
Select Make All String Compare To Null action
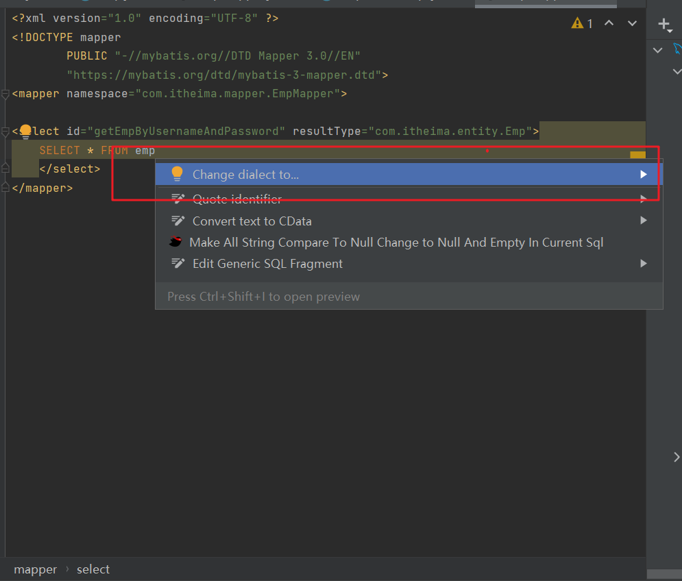[x=396, y=243]
